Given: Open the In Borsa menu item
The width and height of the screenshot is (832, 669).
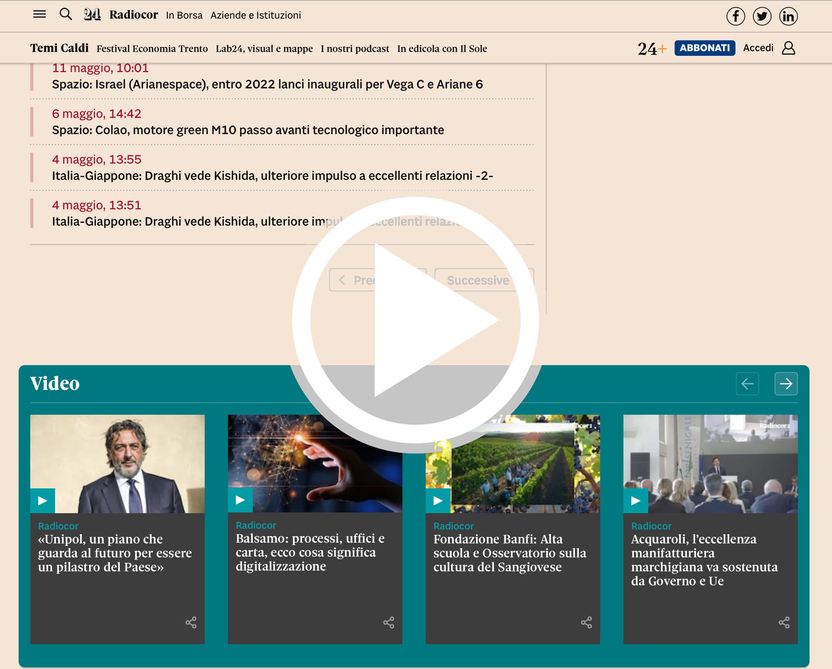Looking at the screenshot, I should [x=184, y=15].
